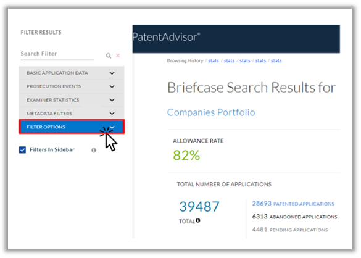Expand Prosecution Events chevron
Screen dimensions: 361x258
coord(112,86)
